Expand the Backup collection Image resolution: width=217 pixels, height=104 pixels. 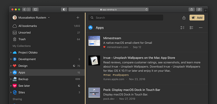click(11, 79)
